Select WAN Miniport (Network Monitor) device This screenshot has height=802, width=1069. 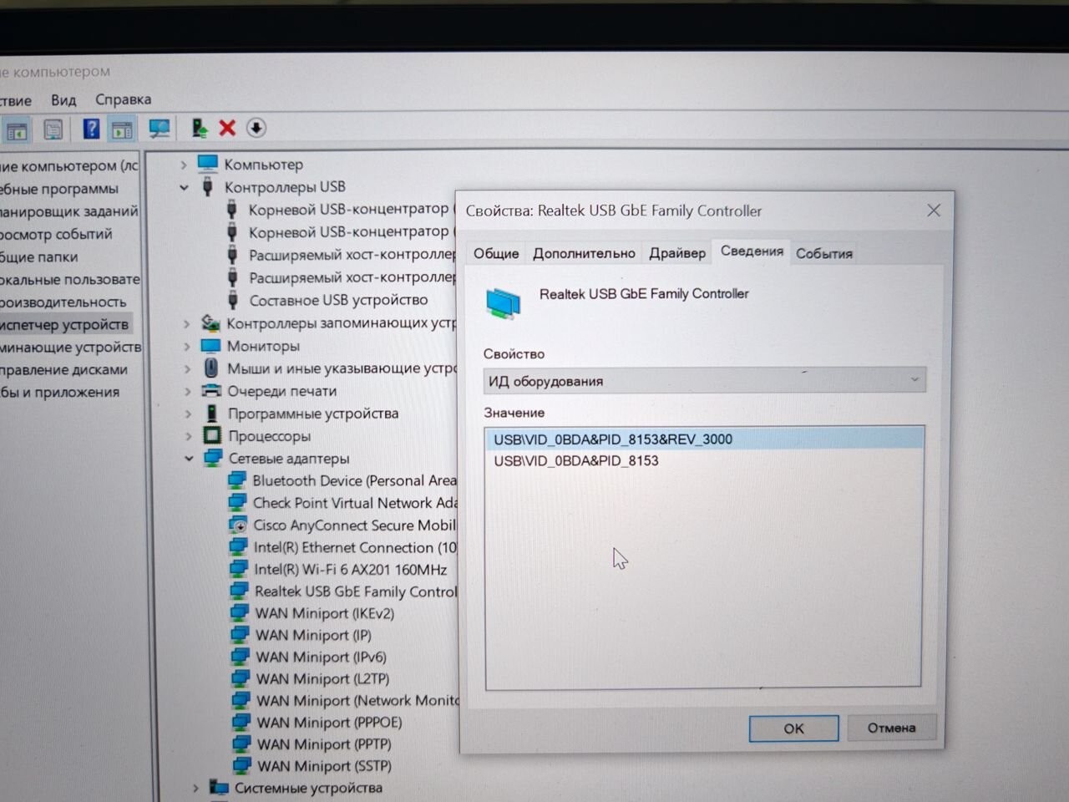pyautogui.click(x=357, y=700)
